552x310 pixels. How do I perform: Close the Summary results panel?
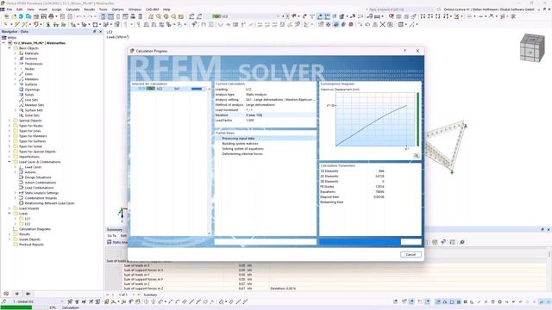[x=549, y=230]
